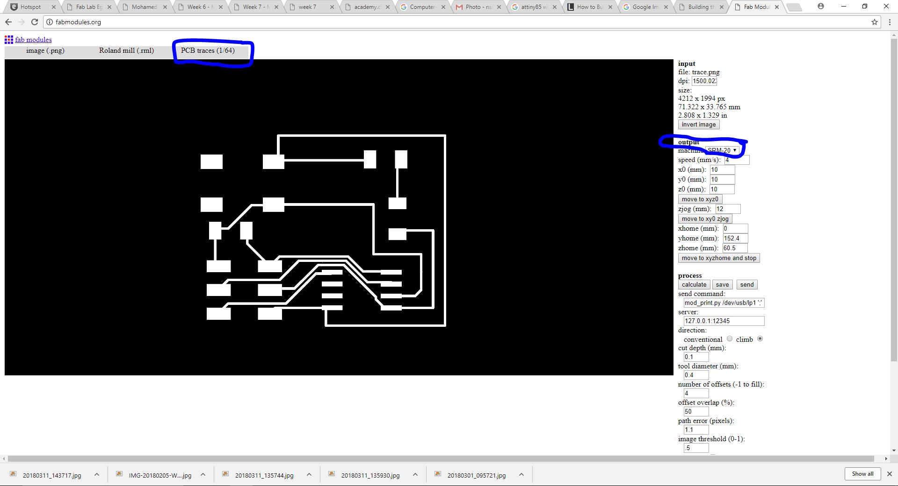This screenshot has height=486, width=898.
Task: Click the cut depth (mm) input field
Action: pyautogui.click(x=696, y=357)
